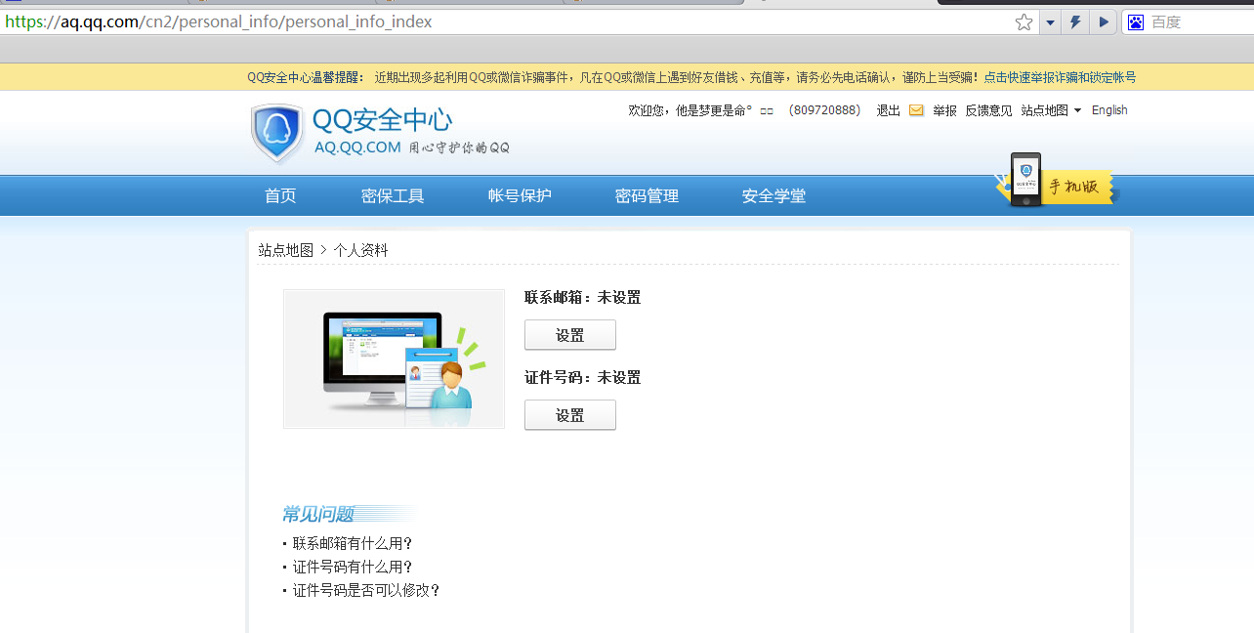Viewport: 1254px width, 633px height.
Task: Click 设置 button under 证件号码
Action: tap(570, 415)
